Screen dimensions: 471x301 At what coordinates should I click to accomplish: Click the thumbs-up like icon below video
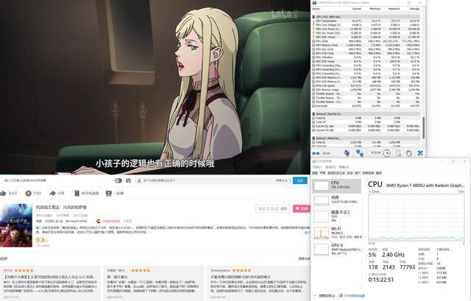[3, 193]
